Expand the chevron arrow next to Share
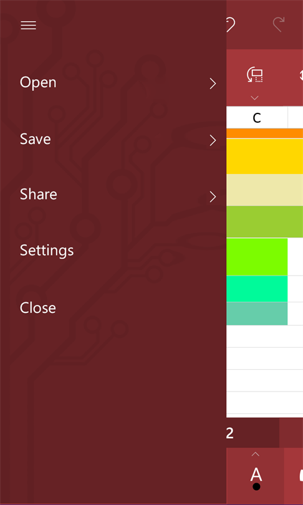The image size is (303, 505). coord(213,196)
